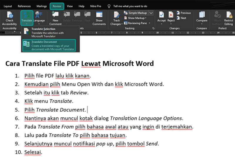This screenshot has height=157, width=235.
Task: Click 'Translation Language Options' text in step 6
Action: (x=146, y=118)
